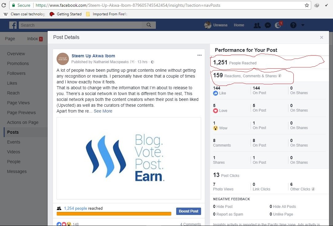Select Overview in the insights sidebar

[16, 54]
